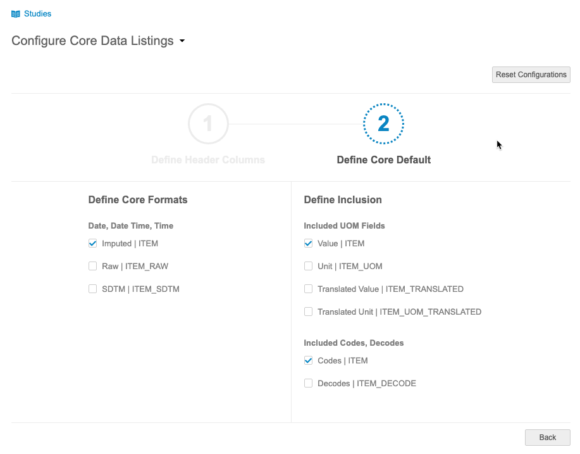Enable Raw | ITEM_RAW checkbox
The width and height of the screenshot is (580, 454).
click(93, 266)
